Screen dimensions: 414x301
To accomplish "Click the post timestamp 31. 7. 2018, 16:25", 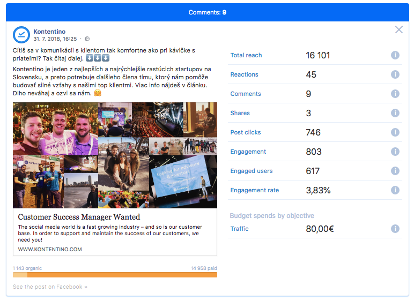I will 55,39.
